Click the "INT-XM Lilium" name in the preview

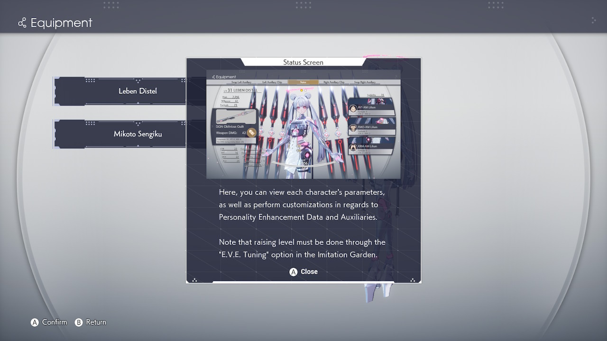(x=367, y=108)
